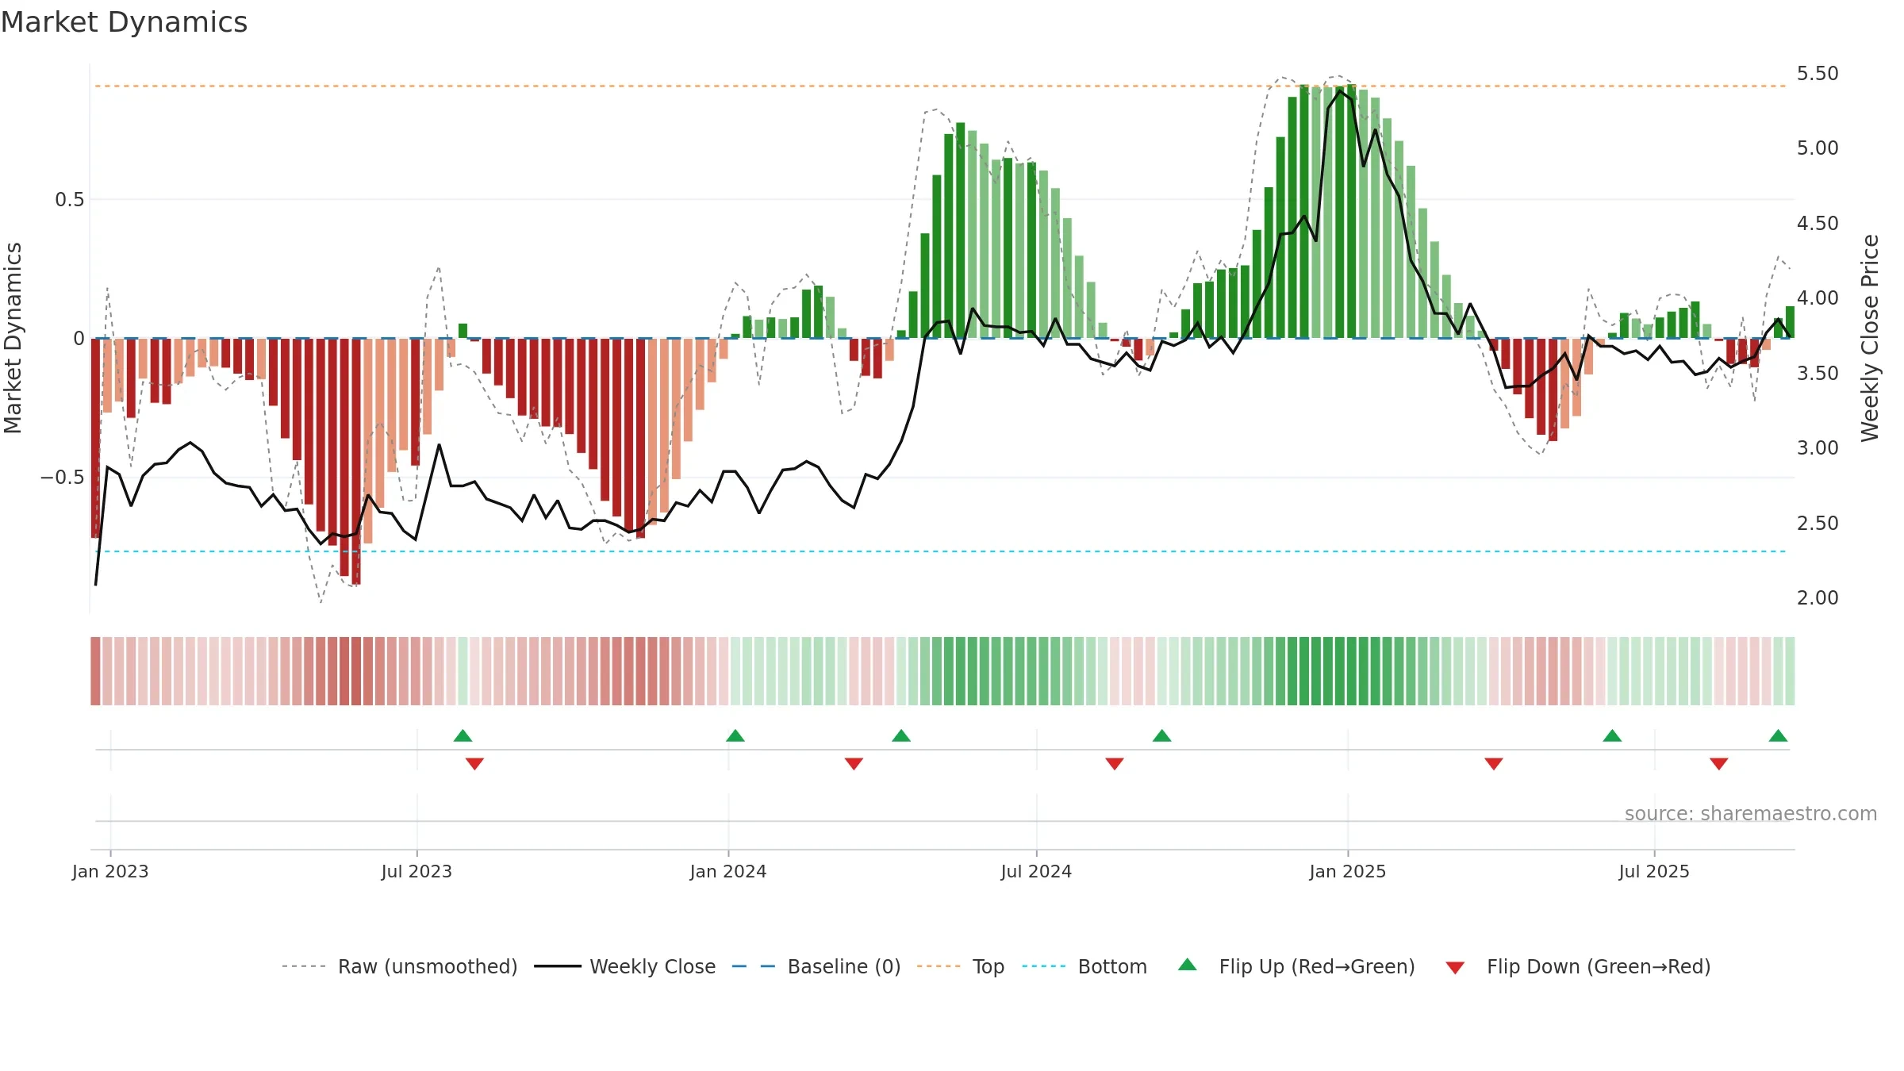
Task: Click the source: sharemaestro.com text
Action: tap(1751, 814)
